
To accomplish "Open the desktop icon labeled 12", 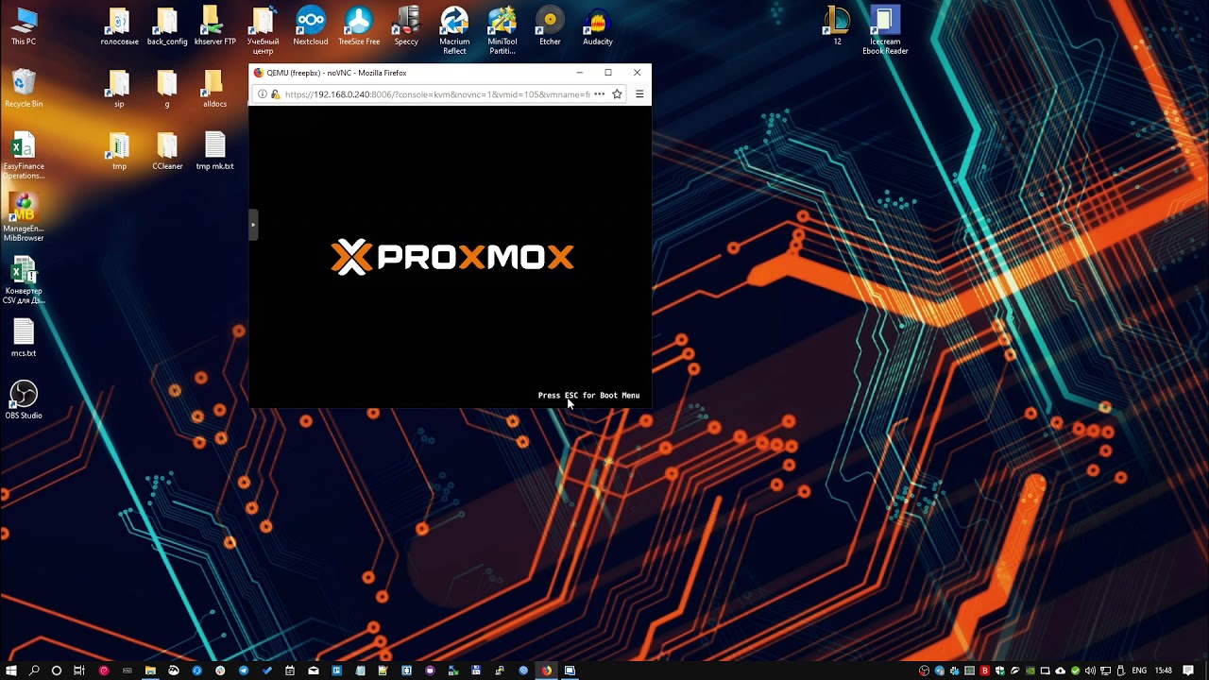I will coord(837,27).
